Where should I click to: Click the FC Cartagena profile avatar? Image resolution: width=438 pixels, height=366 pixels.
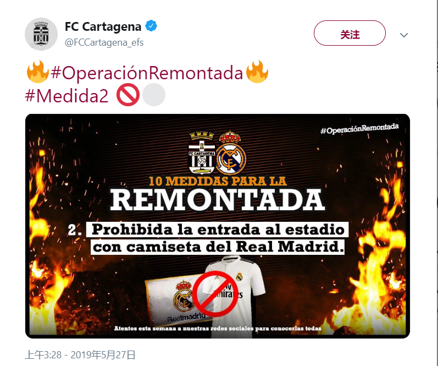pyautogui.click(x=41, y=34)
